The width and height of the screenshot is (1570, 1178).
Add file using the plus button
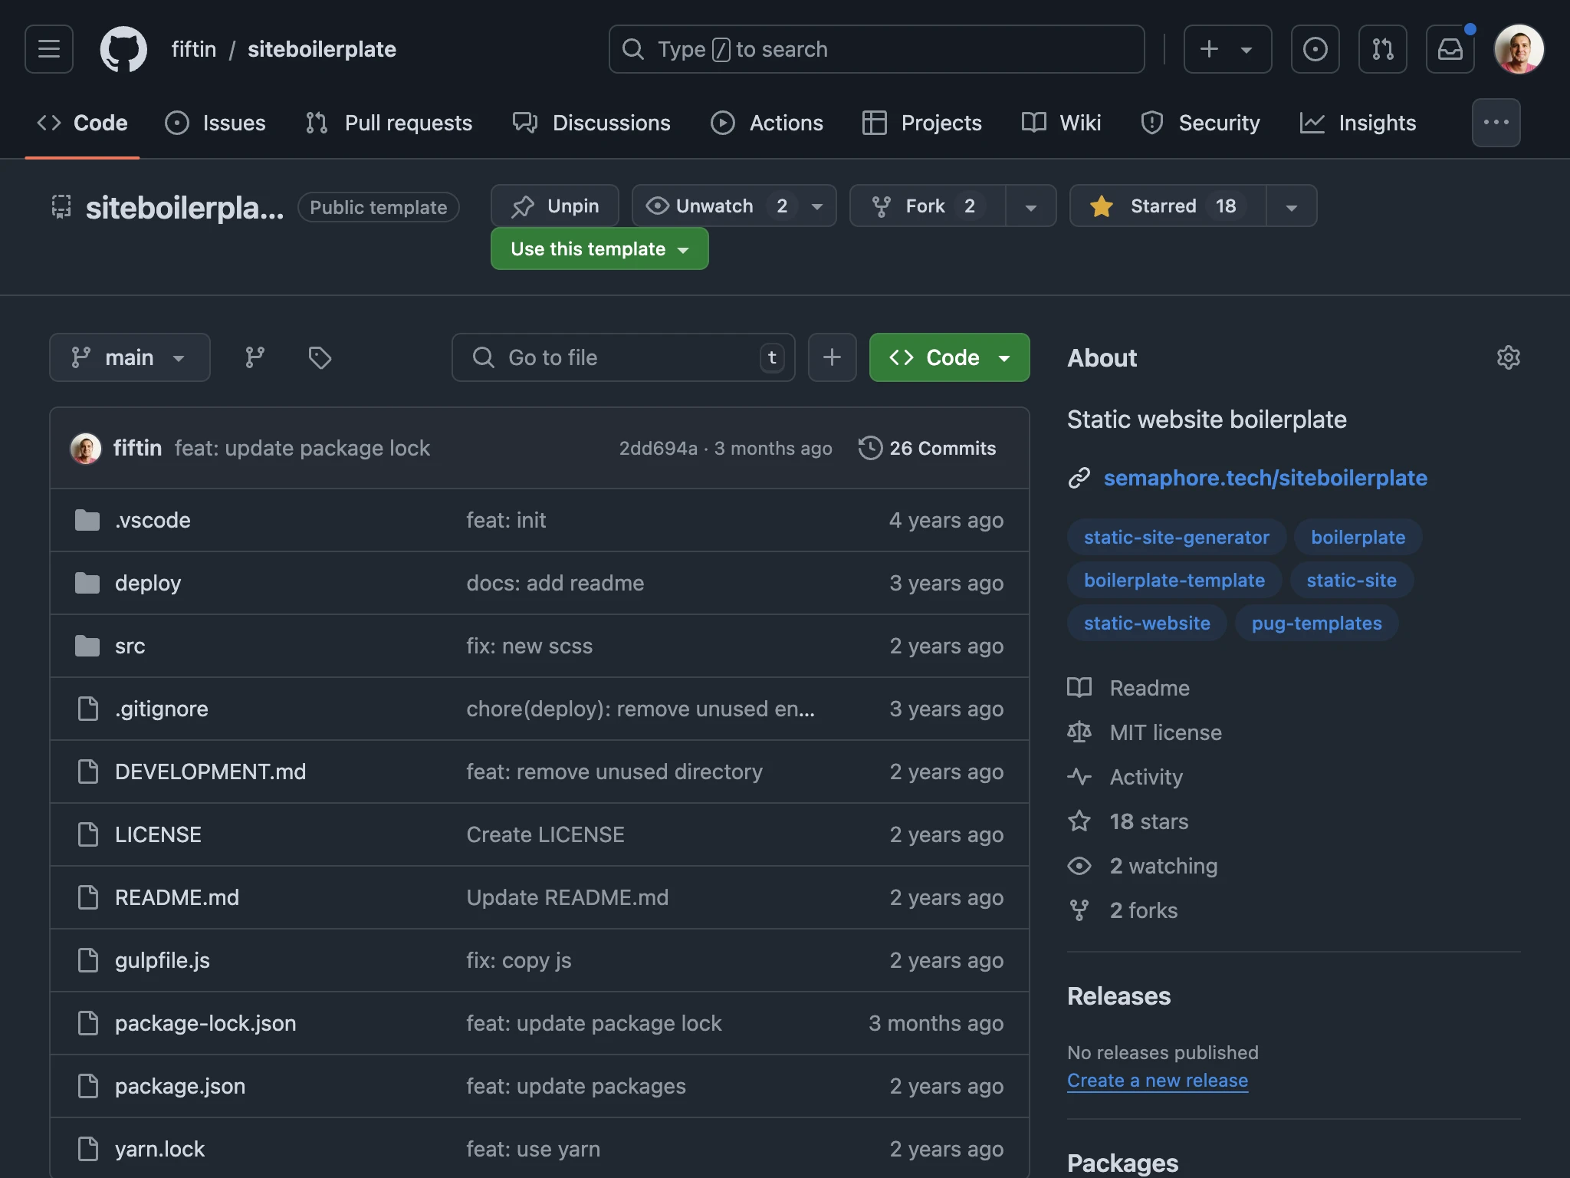coord(832,357)
